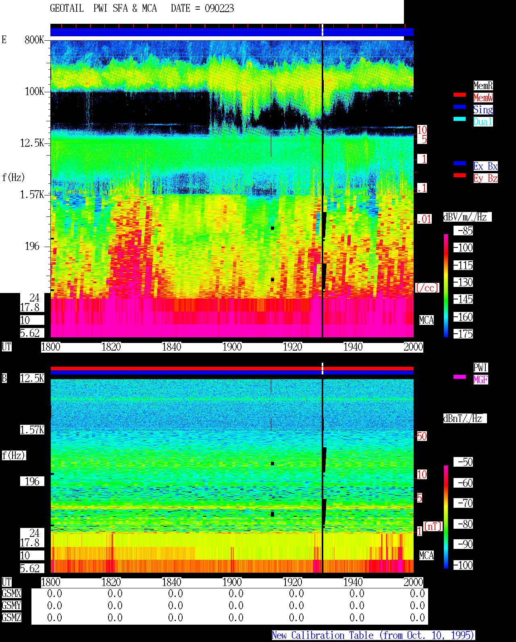Select the -130 color scale value
This screenshot has width=516, height=642.
point(463,282)
